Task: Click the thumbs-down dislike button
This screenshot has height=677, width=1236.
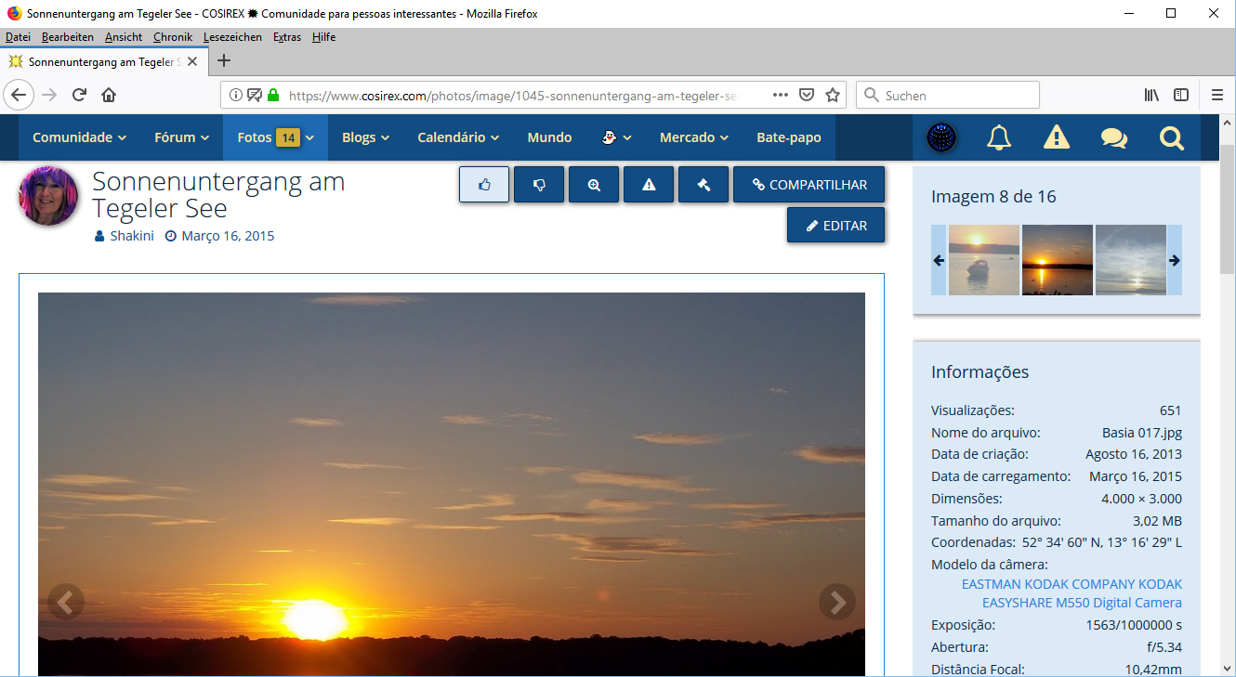Action: (539, 185)
